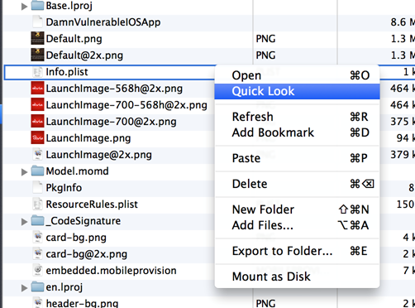Click the Default.png file thumbnail icon

(37, 38)
